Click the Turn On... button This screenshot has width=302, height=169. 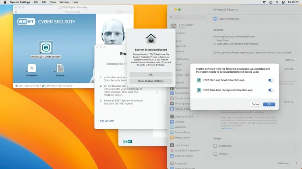[x=289, y=102]
